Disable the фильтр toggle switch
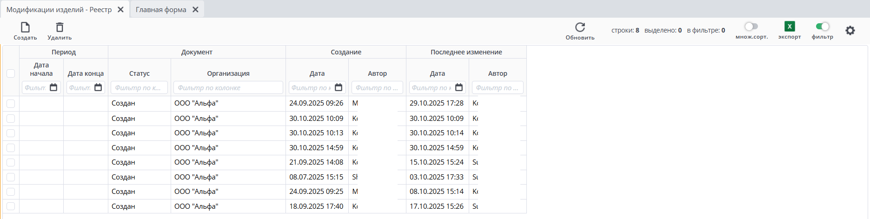The height and width of the screenshot is (219, 870). click(x=822, y=27)
